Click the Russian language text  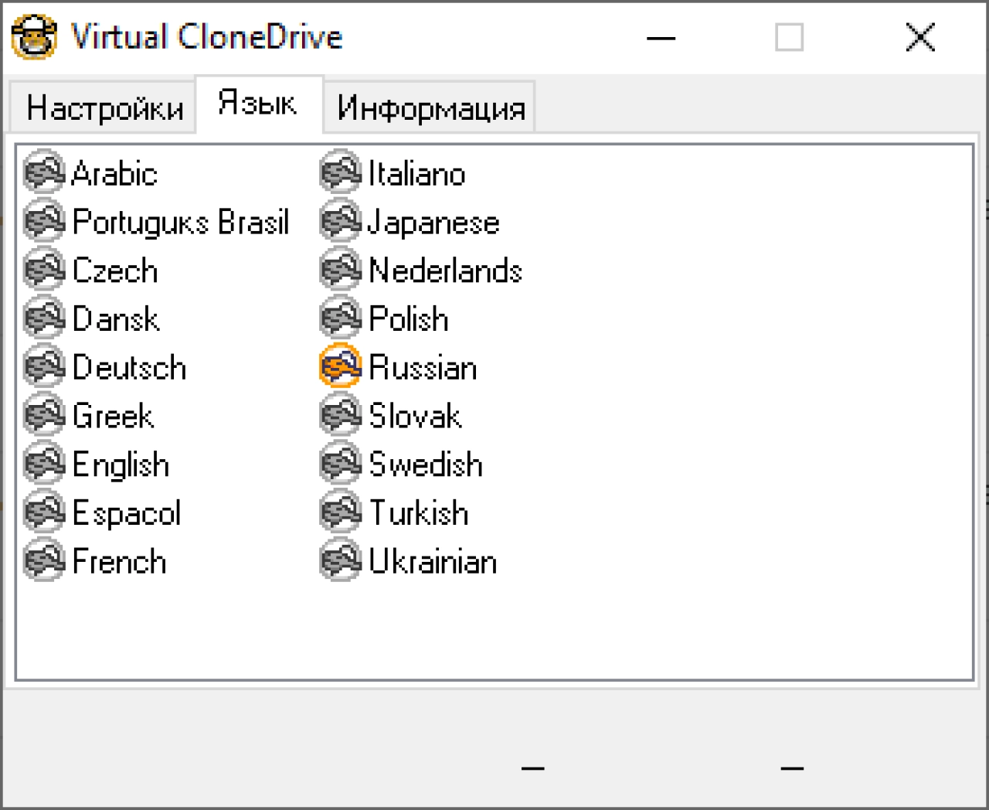[x=423, y=368]
